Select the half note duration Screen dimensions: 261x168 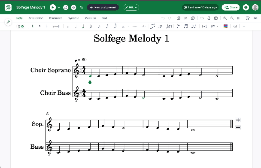[x=76, y=27]
